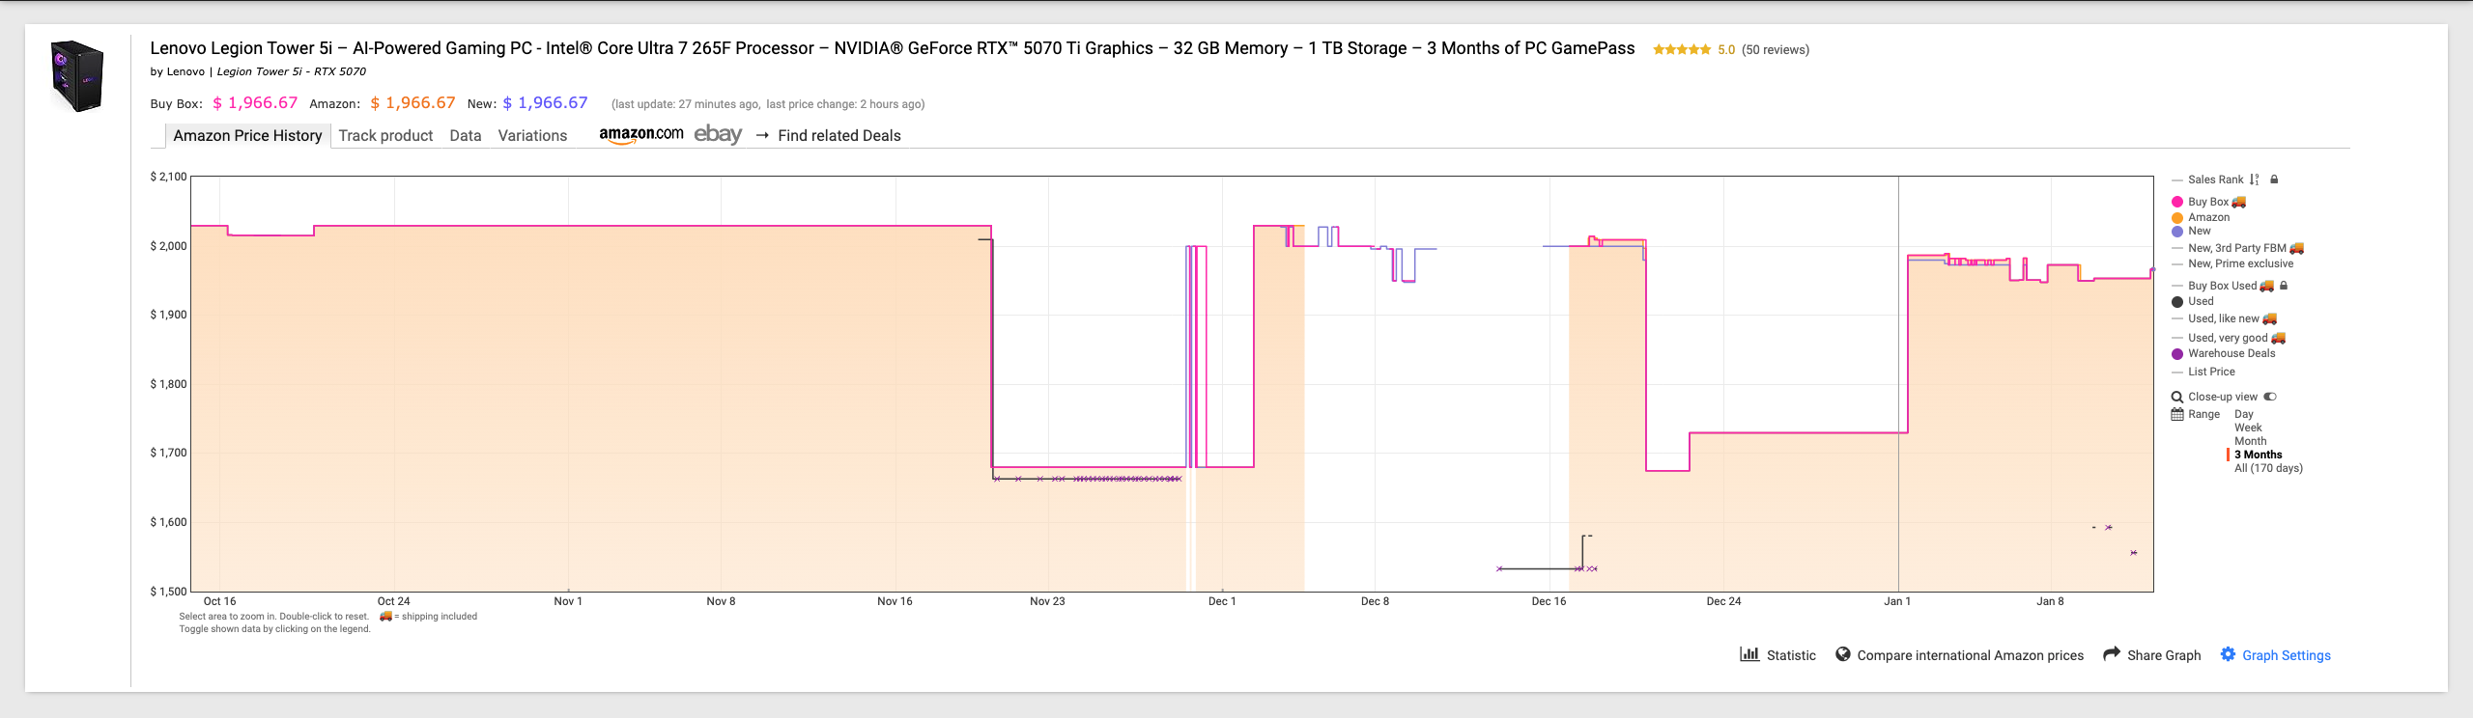Open Graph Settings gear icon

(x=2228, y=654)
